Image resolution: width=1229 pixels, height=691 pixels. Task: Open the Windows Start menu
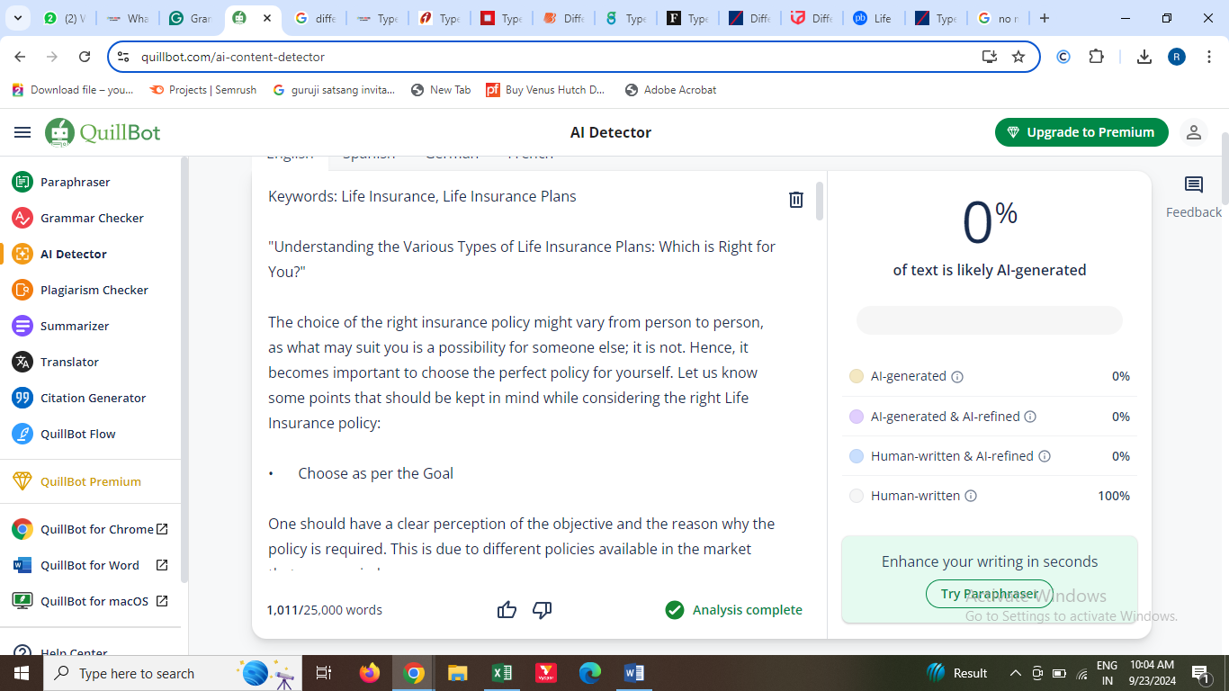(22, 673)
